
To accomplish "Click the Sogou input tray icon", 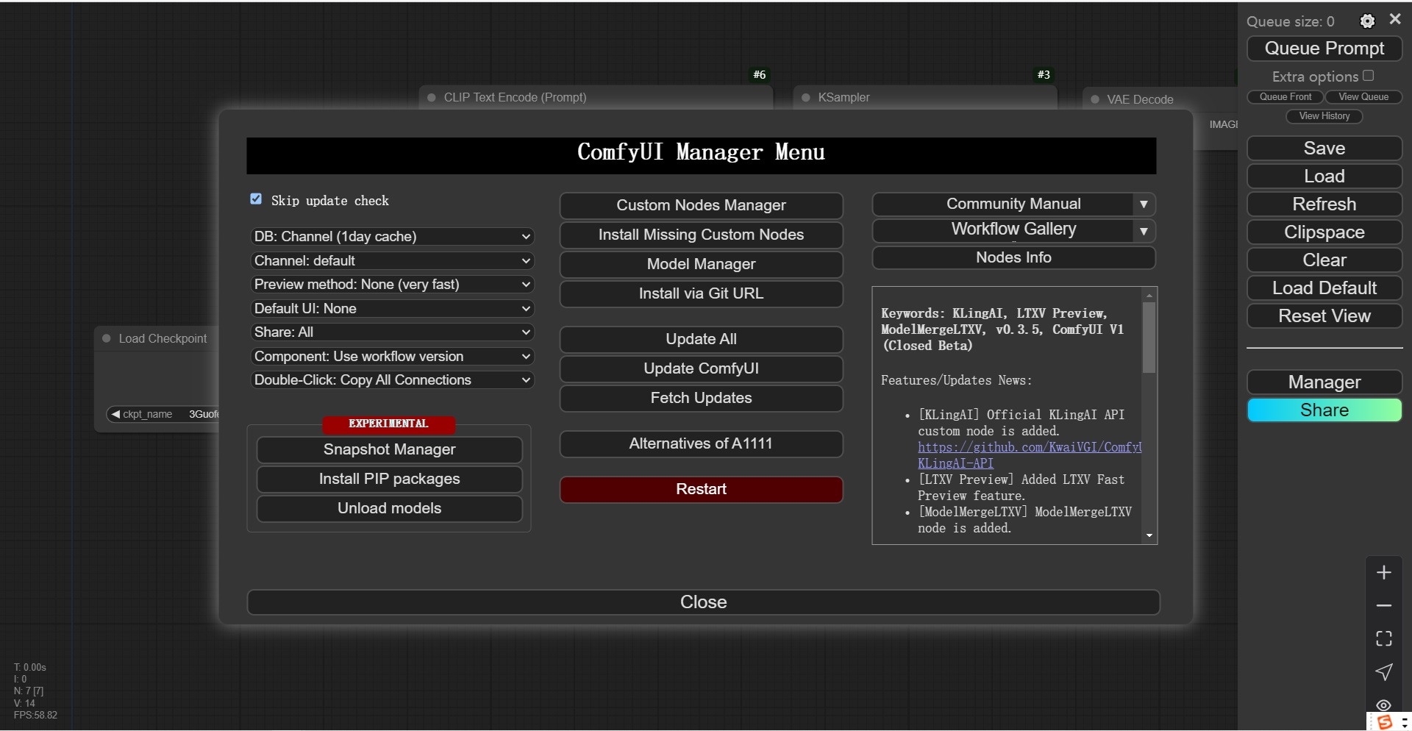I will click(x=1385, y=721).
